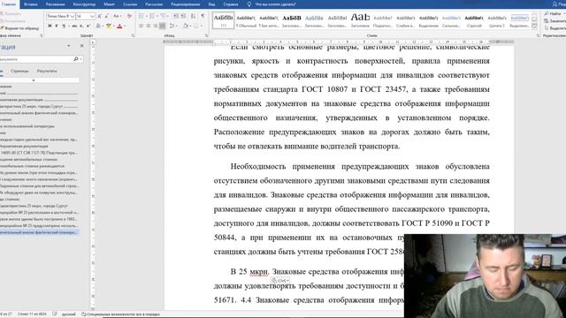This screenshot has height=318, width=566.
Task: Open the Рецензирование ribbon tab
Action: [185, 4]
